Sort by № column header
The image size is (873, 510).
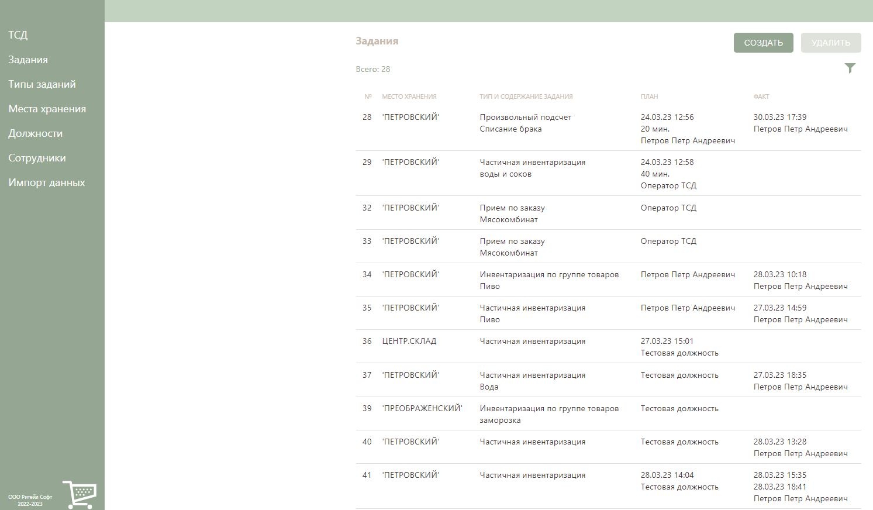(368, 97)
